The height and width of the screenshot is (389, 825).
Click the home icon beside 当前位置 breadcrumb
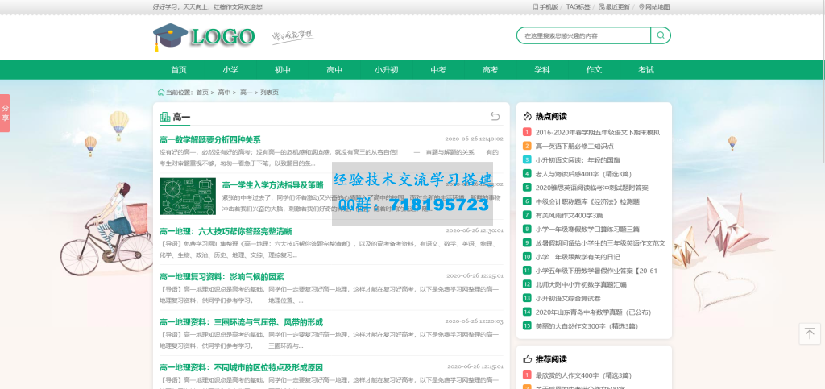point(160,93)
